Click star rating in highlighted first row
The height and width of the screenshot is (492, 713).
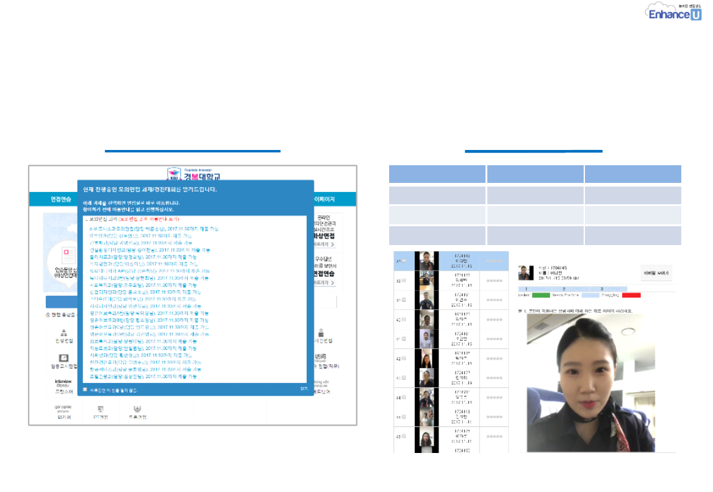[x=495, y=261]
